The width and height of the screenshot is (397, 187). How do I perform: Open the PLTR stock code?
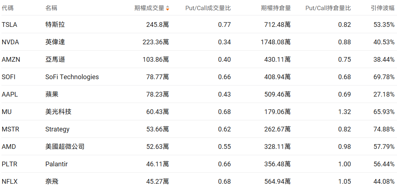pyautogui.click(x=9, y=164)
